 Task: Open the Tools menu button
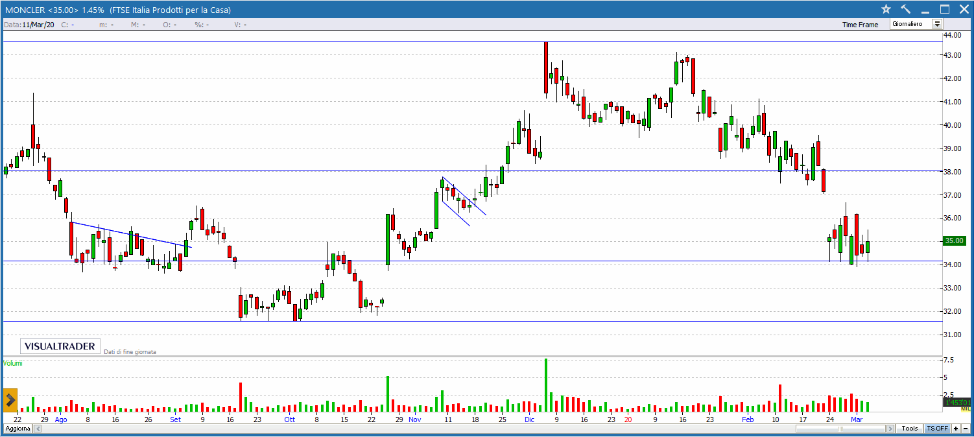click(x=910, y=429)
